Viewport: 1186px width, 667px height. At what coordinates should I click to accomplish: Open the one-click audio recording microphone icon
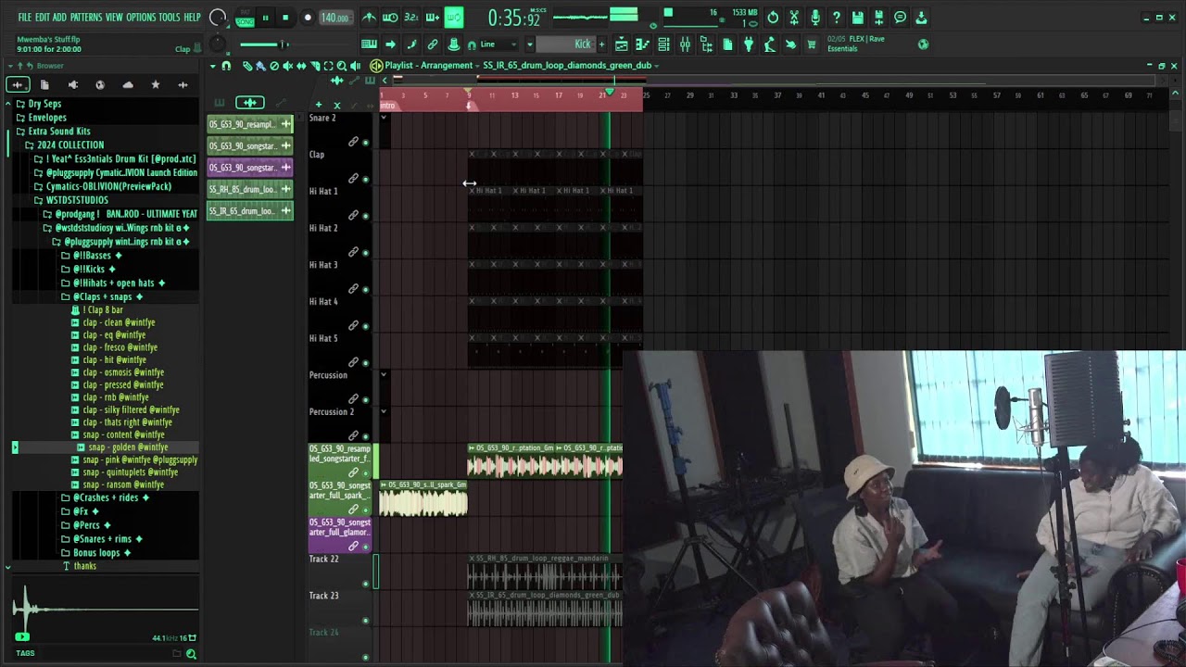(x=815, y=18)
